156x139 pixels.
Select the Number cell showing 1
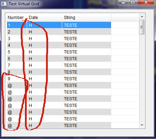click(17, 25)
